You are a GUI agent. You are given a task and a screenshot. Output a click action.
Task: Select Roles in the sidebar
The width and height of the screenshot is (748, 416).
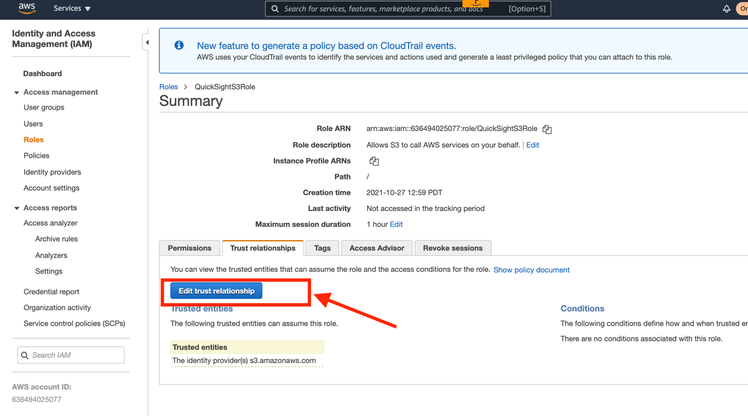[34, 140]
